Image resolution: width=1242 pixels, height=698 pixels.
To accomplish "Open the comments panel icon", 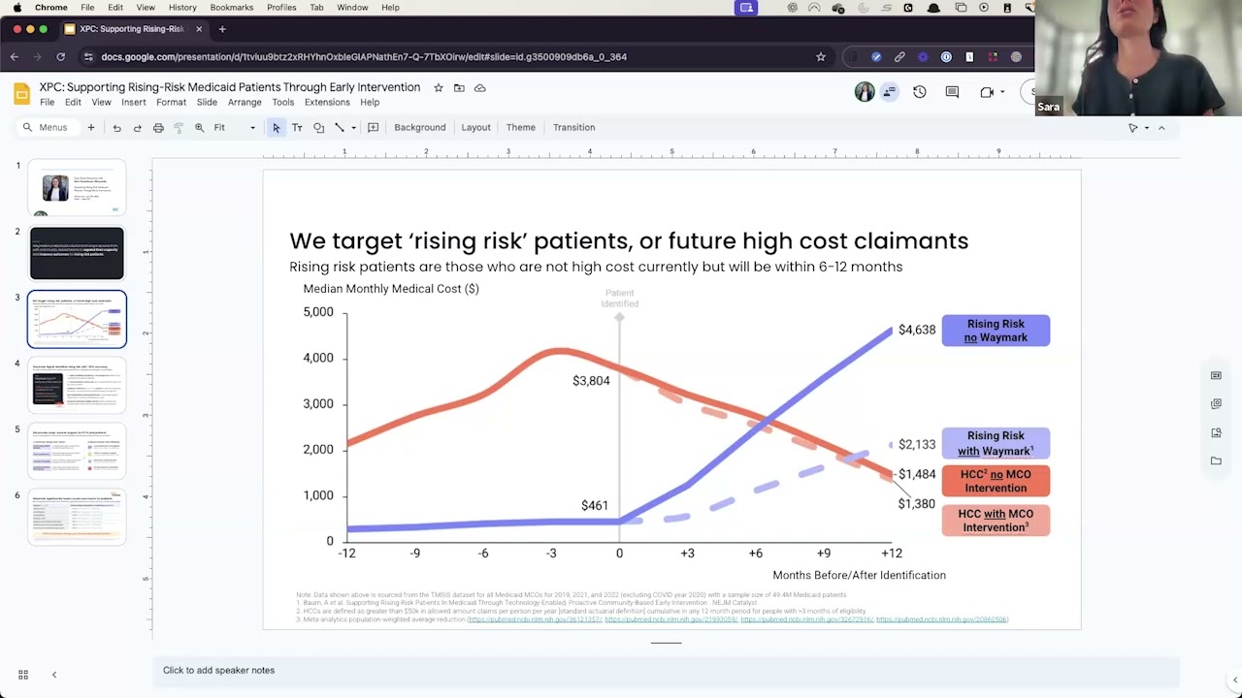I will [952, 92].
